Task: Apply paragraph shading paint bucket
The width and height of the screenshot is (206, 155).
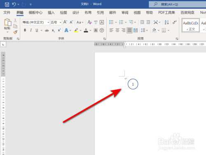Action: (x=154, y=30)
